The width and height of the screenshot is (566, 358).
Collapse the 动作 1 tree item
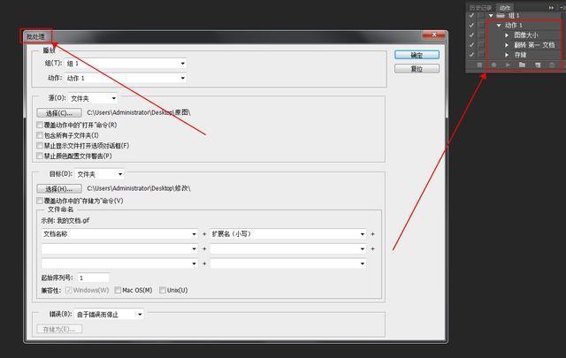coord(499,26)
